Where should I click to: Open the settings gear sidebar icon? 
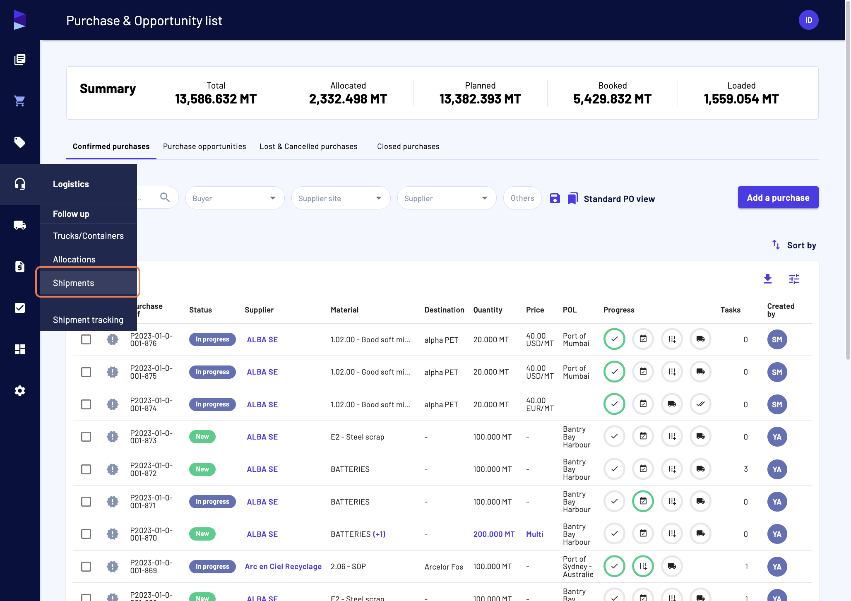20,391
